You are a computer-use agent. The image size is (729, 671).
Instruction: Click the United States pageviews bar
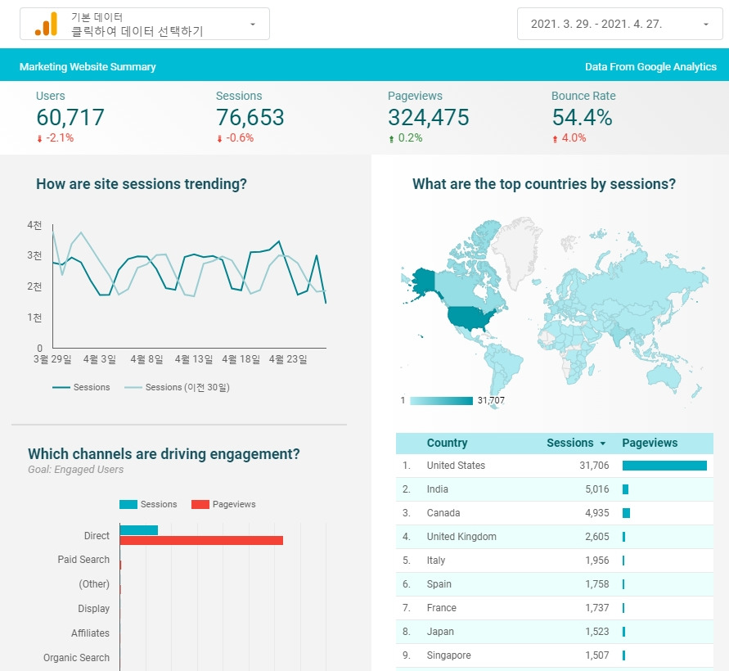(x=664, y=466)
